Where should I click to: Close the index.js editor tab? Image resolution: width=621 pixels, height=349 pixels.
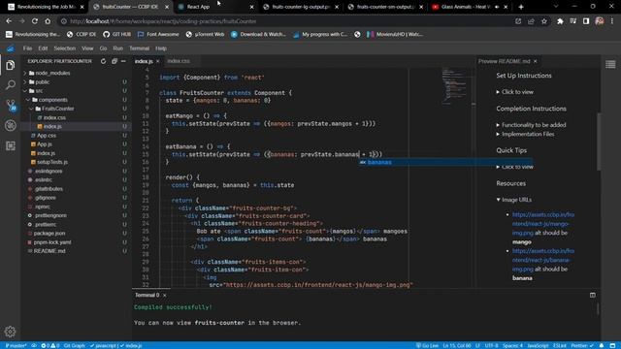(x=157, y=61)
